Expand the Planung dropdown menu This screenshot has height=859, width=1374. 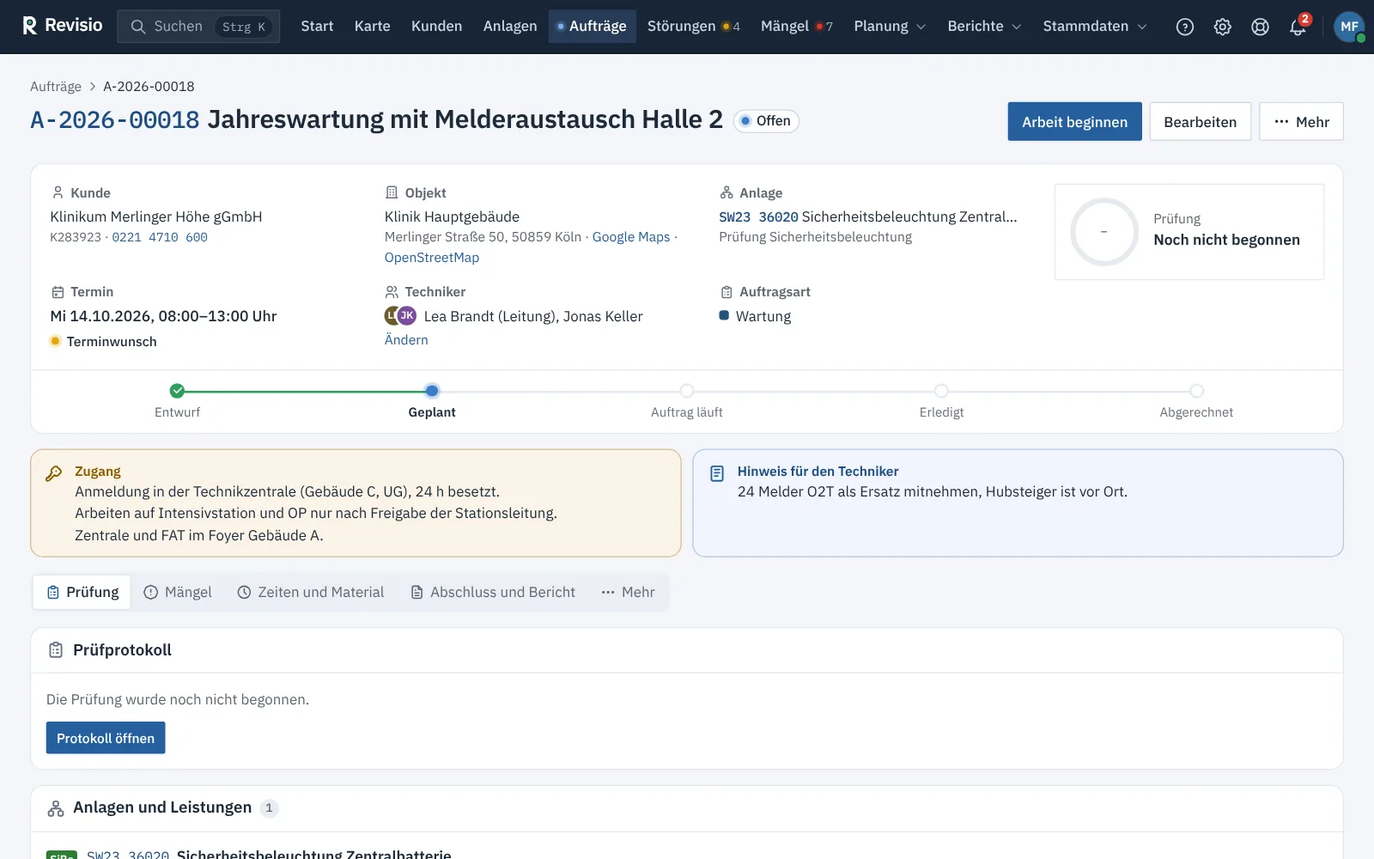[x=890, y=27]
